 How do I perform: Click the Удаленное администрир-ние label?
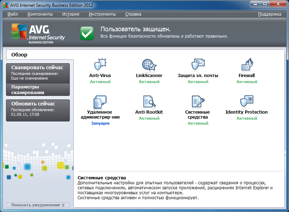tap(100, 115)
